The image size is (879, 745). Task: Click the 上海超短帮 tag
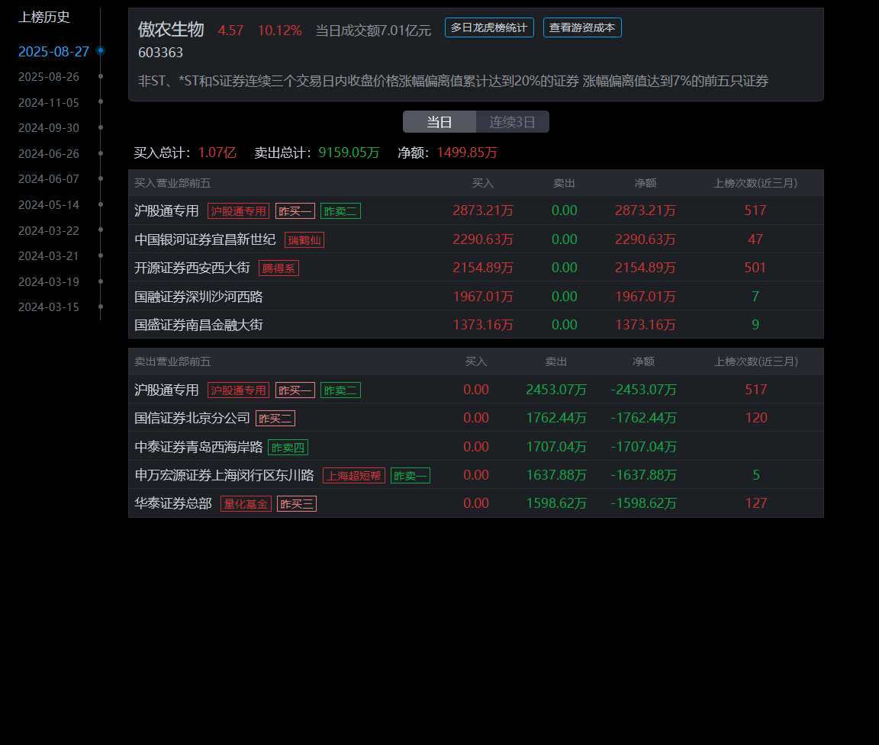click(354, 476)
